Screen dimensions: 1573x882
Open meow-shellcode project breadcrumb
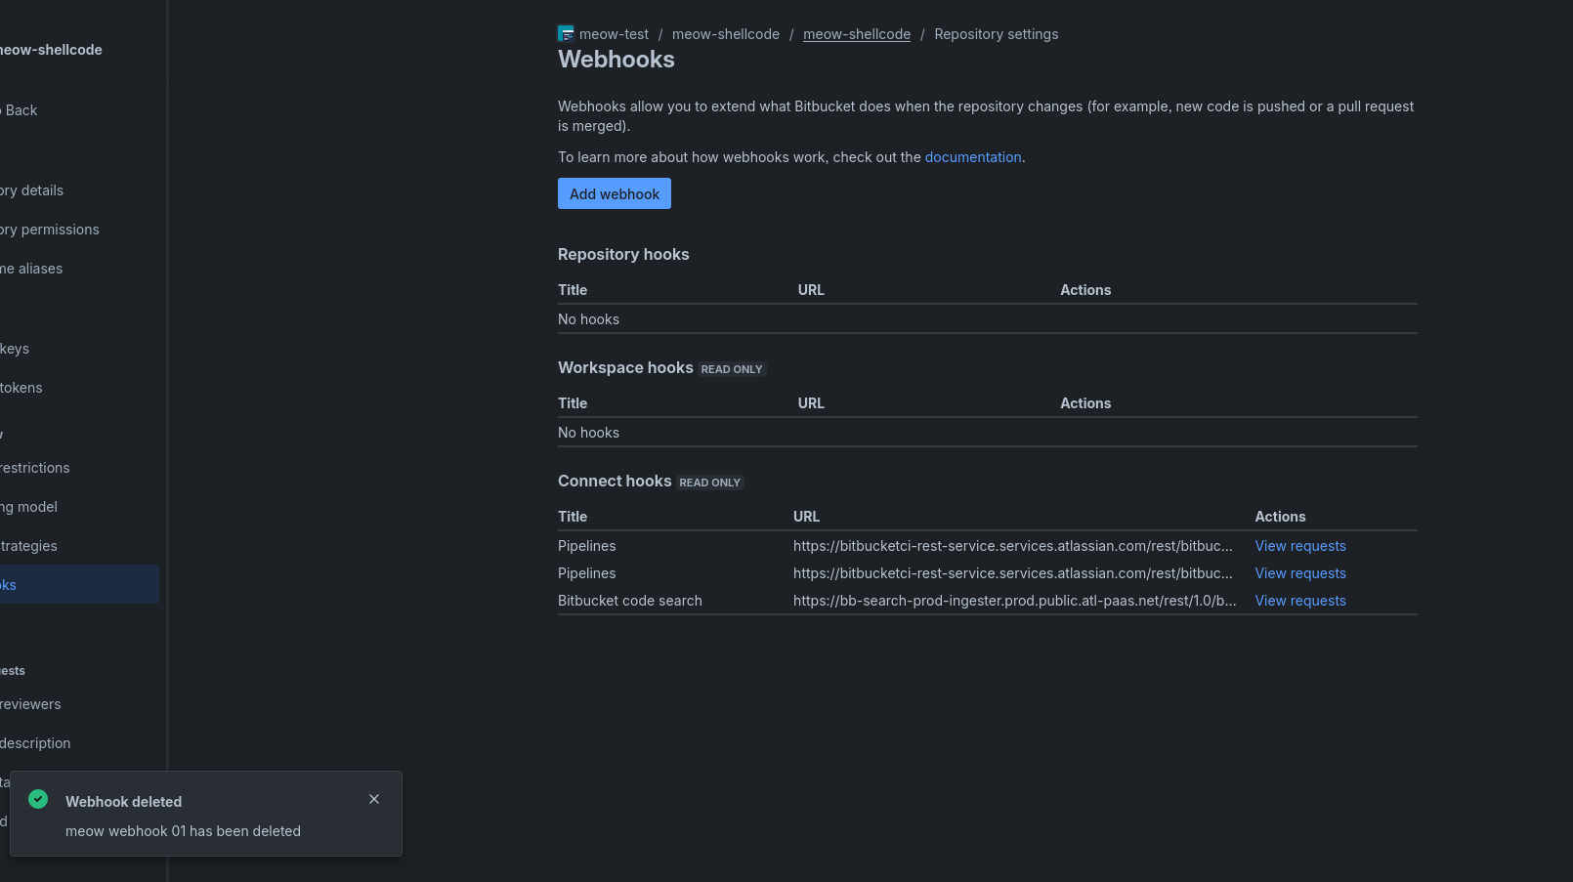[726, 34]
